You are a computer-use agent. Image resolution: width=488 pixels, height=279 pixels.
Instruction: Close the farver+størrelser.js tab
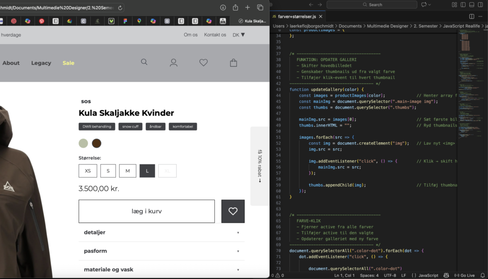coord(321,17)
